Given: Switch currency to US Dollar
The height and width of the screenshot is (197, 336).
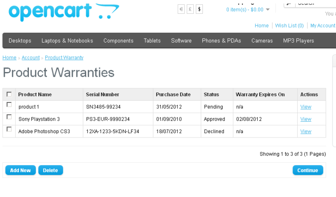Looking at the screenshot, I should coord(199,9).
